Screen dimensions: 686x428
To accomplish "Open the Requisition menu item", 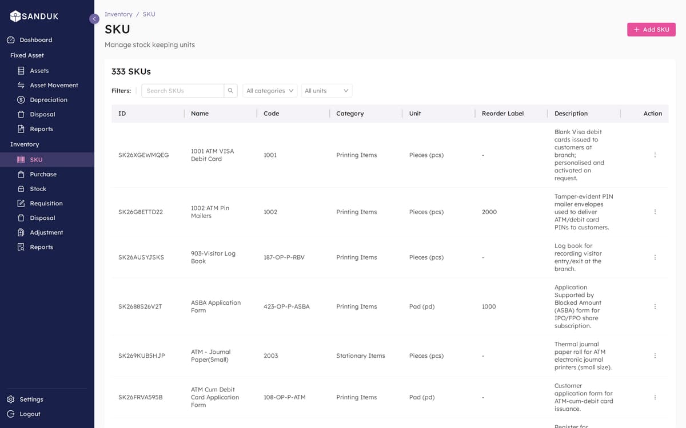I will [x=47, y=203].
